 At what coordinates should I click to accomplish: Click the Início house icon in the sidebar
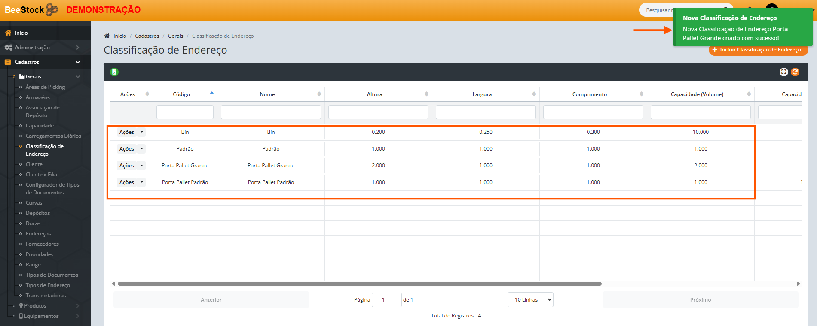tap(8, 33)
